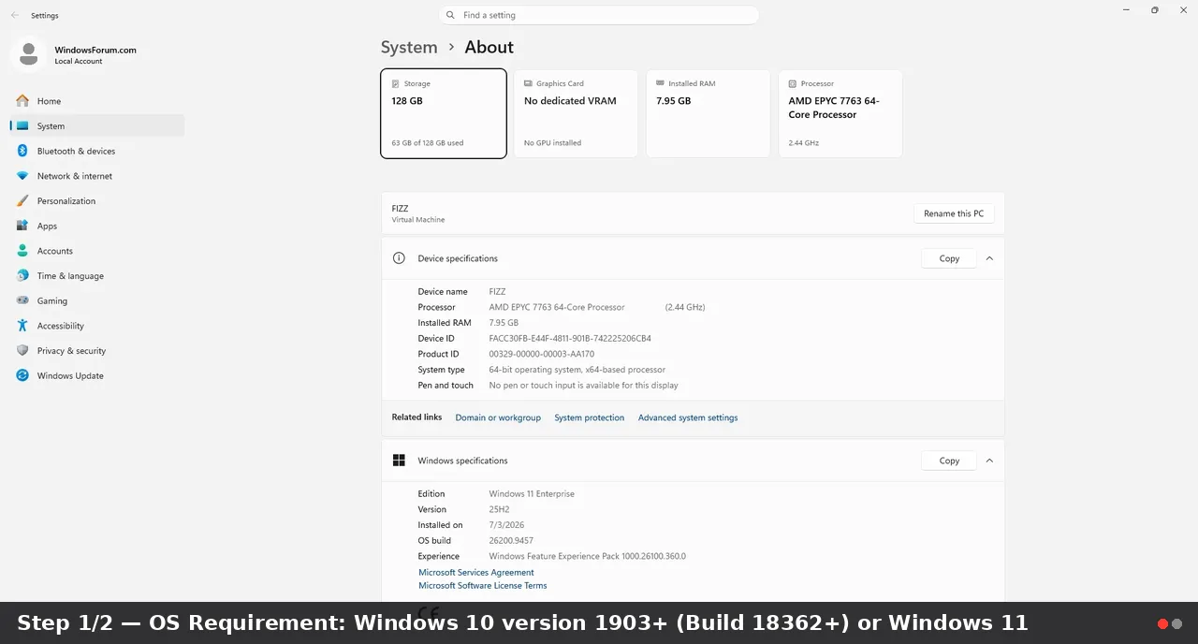Select the Version value 25H2

pyautogui.click(x=499, y=510)
